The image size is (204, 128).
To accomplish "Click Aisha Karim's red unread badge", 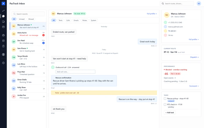I will 43,35.
